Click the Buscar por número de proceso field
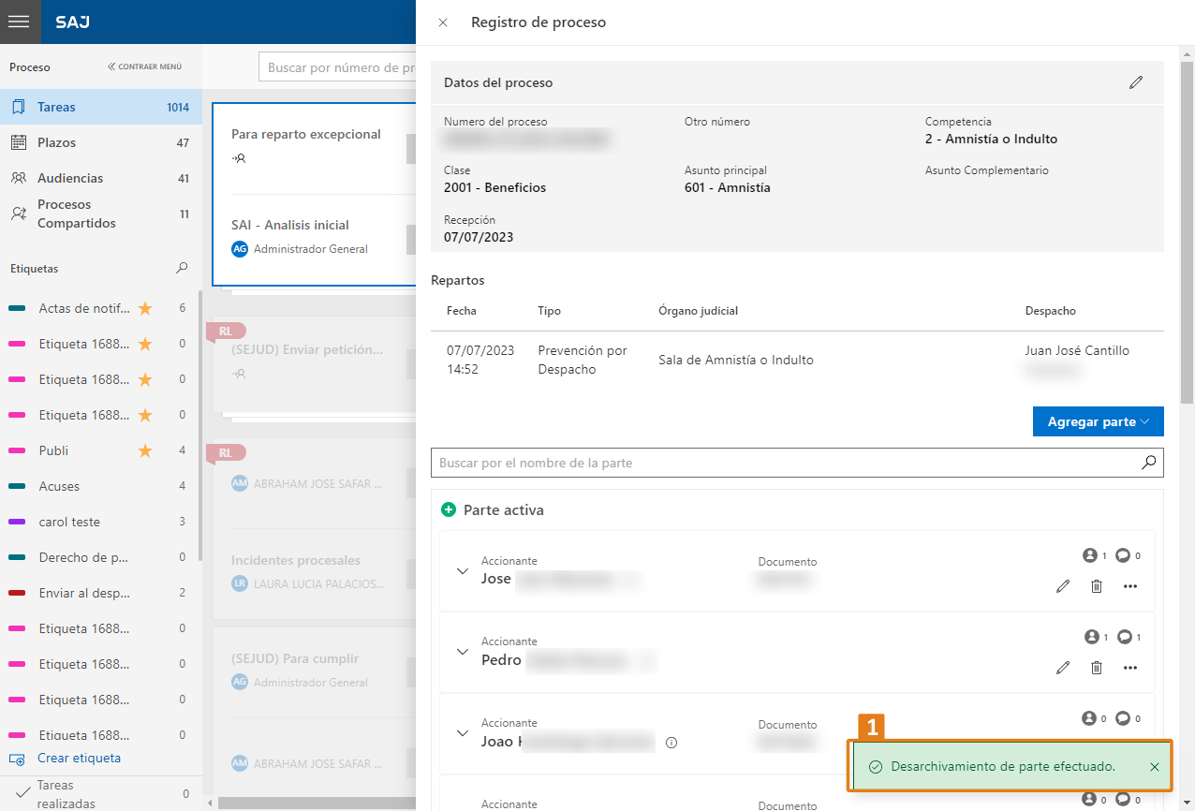Screen dimensions: 1195x811 coord(338,67)
